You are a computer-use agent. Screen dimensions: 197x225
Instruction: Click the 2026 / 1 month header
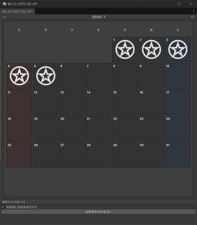(x=98, y=17)
